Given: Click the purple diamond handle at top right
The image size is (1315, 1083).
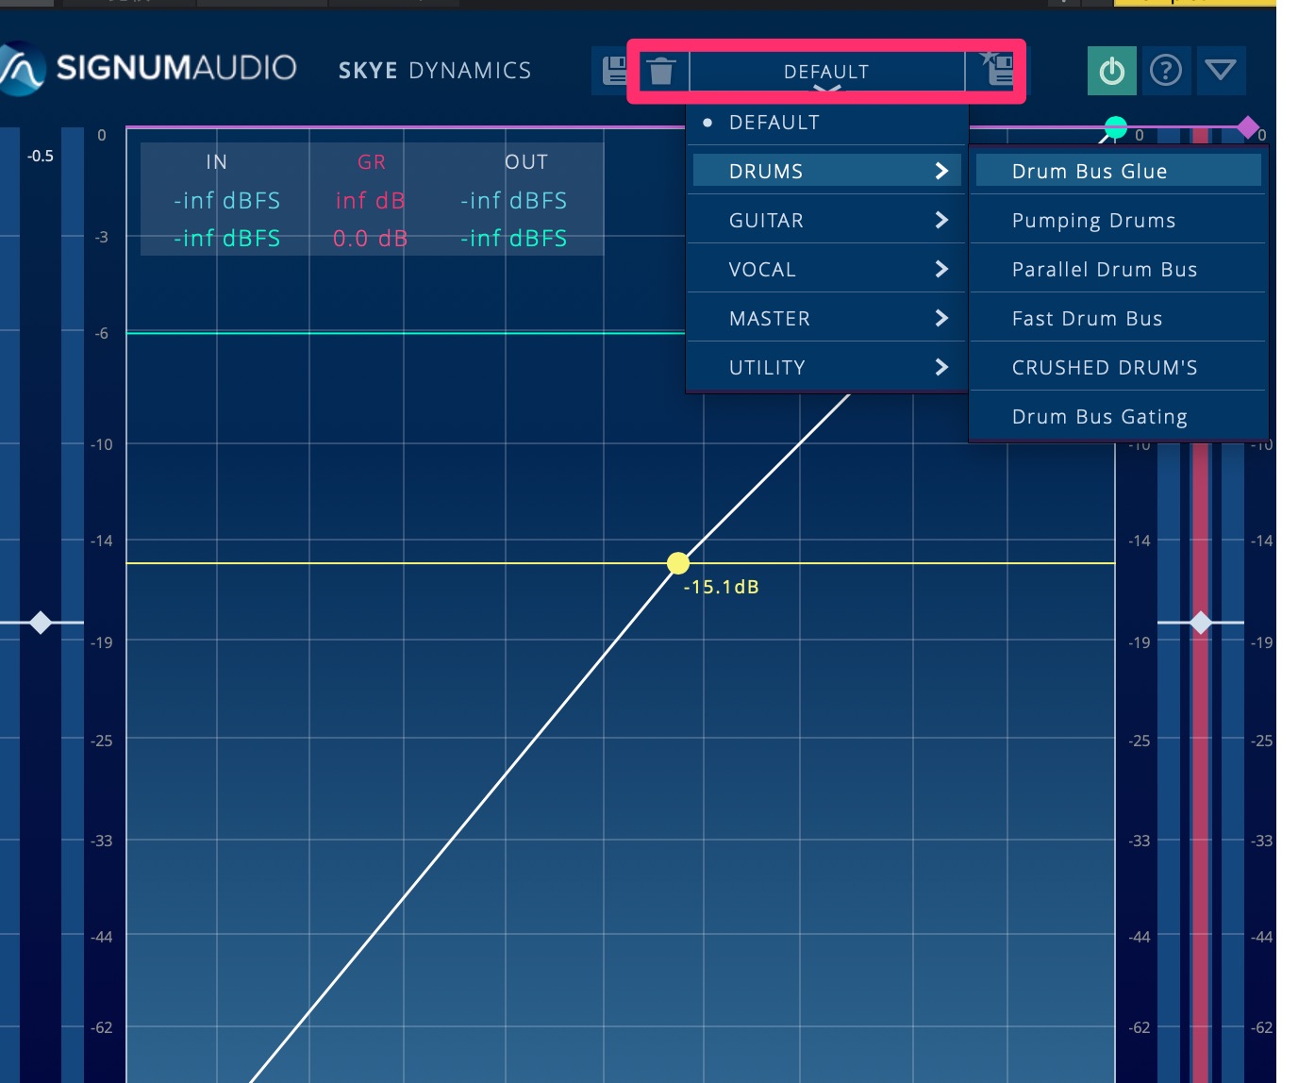Looking at the screenshot, I should point(1248,127).
